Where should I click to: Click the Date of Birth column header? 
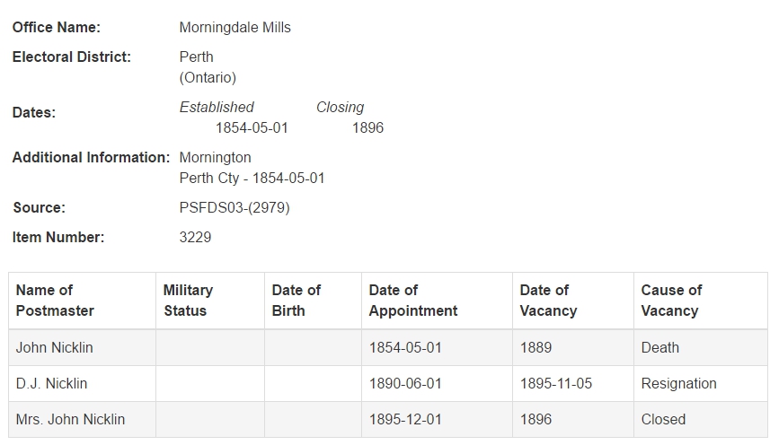tap(313, 301)
